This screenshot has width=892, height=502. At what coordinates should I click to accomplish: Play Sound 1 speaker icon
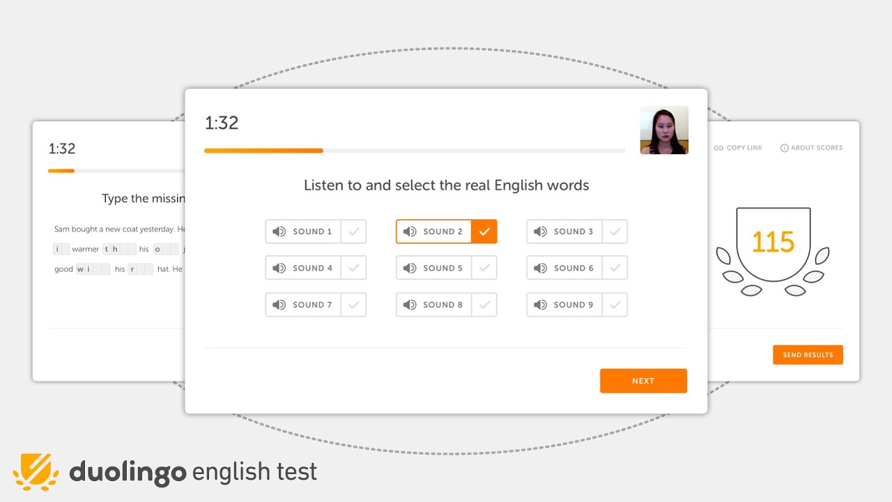[279, 231]
